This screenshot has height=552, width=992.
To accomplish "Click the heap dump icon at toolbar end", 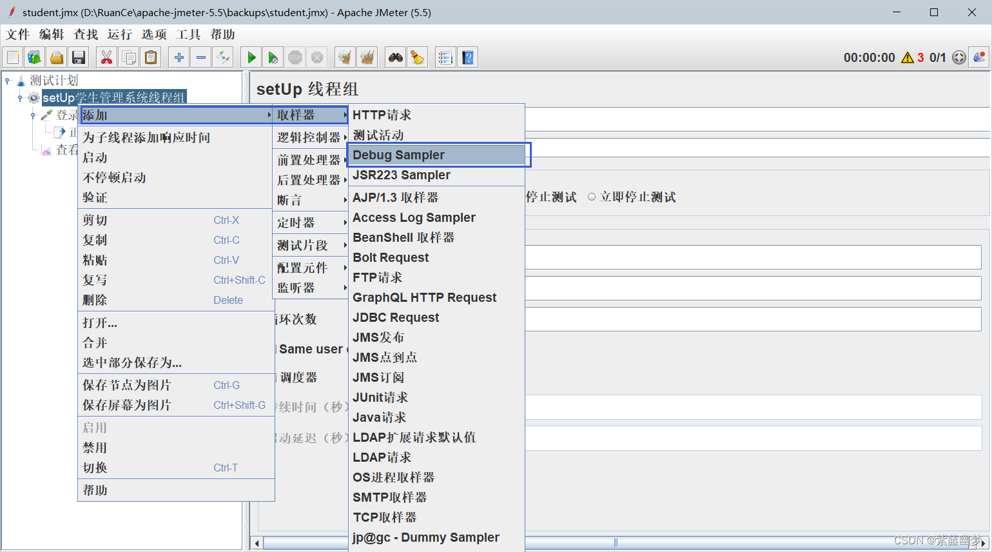I will [980, 57].
